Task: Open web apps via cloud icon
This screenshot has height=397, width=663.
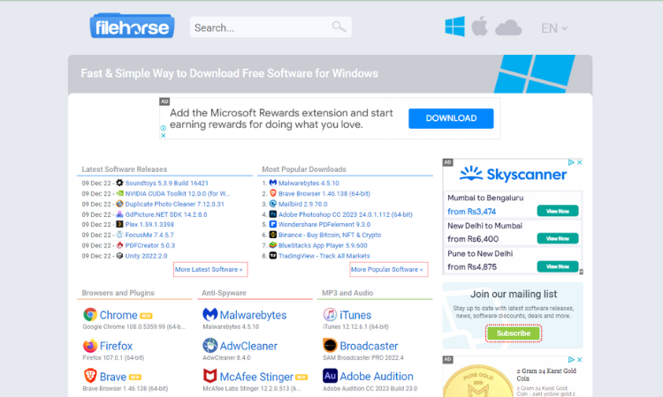Action: [x=508, y=28]
